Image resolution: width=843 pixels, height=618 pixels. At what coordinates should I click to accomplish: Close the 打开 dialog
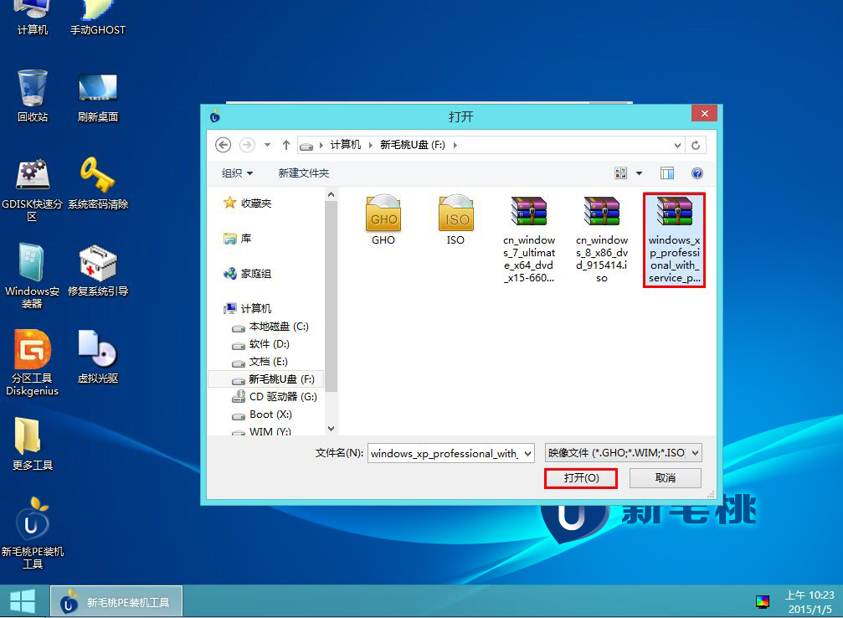click(704, 114)
